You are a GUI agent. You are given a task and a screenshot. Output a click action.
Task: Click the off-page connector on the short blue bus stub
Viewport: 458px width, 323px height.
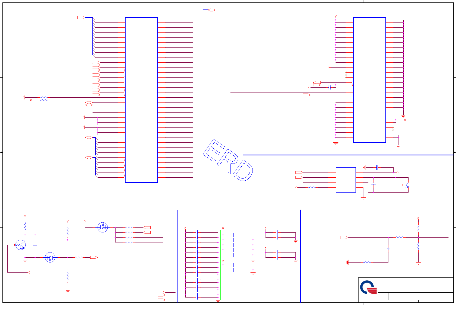[x=212, y=10]
